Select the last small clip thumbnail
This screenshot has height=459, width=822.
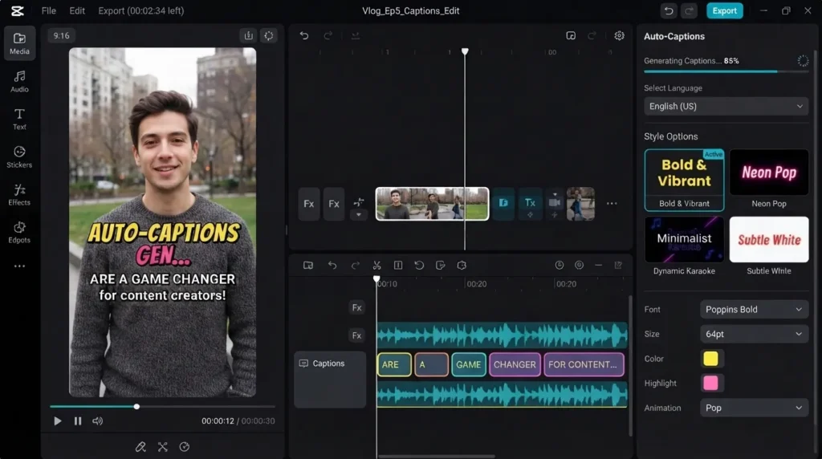coord(580,204)
